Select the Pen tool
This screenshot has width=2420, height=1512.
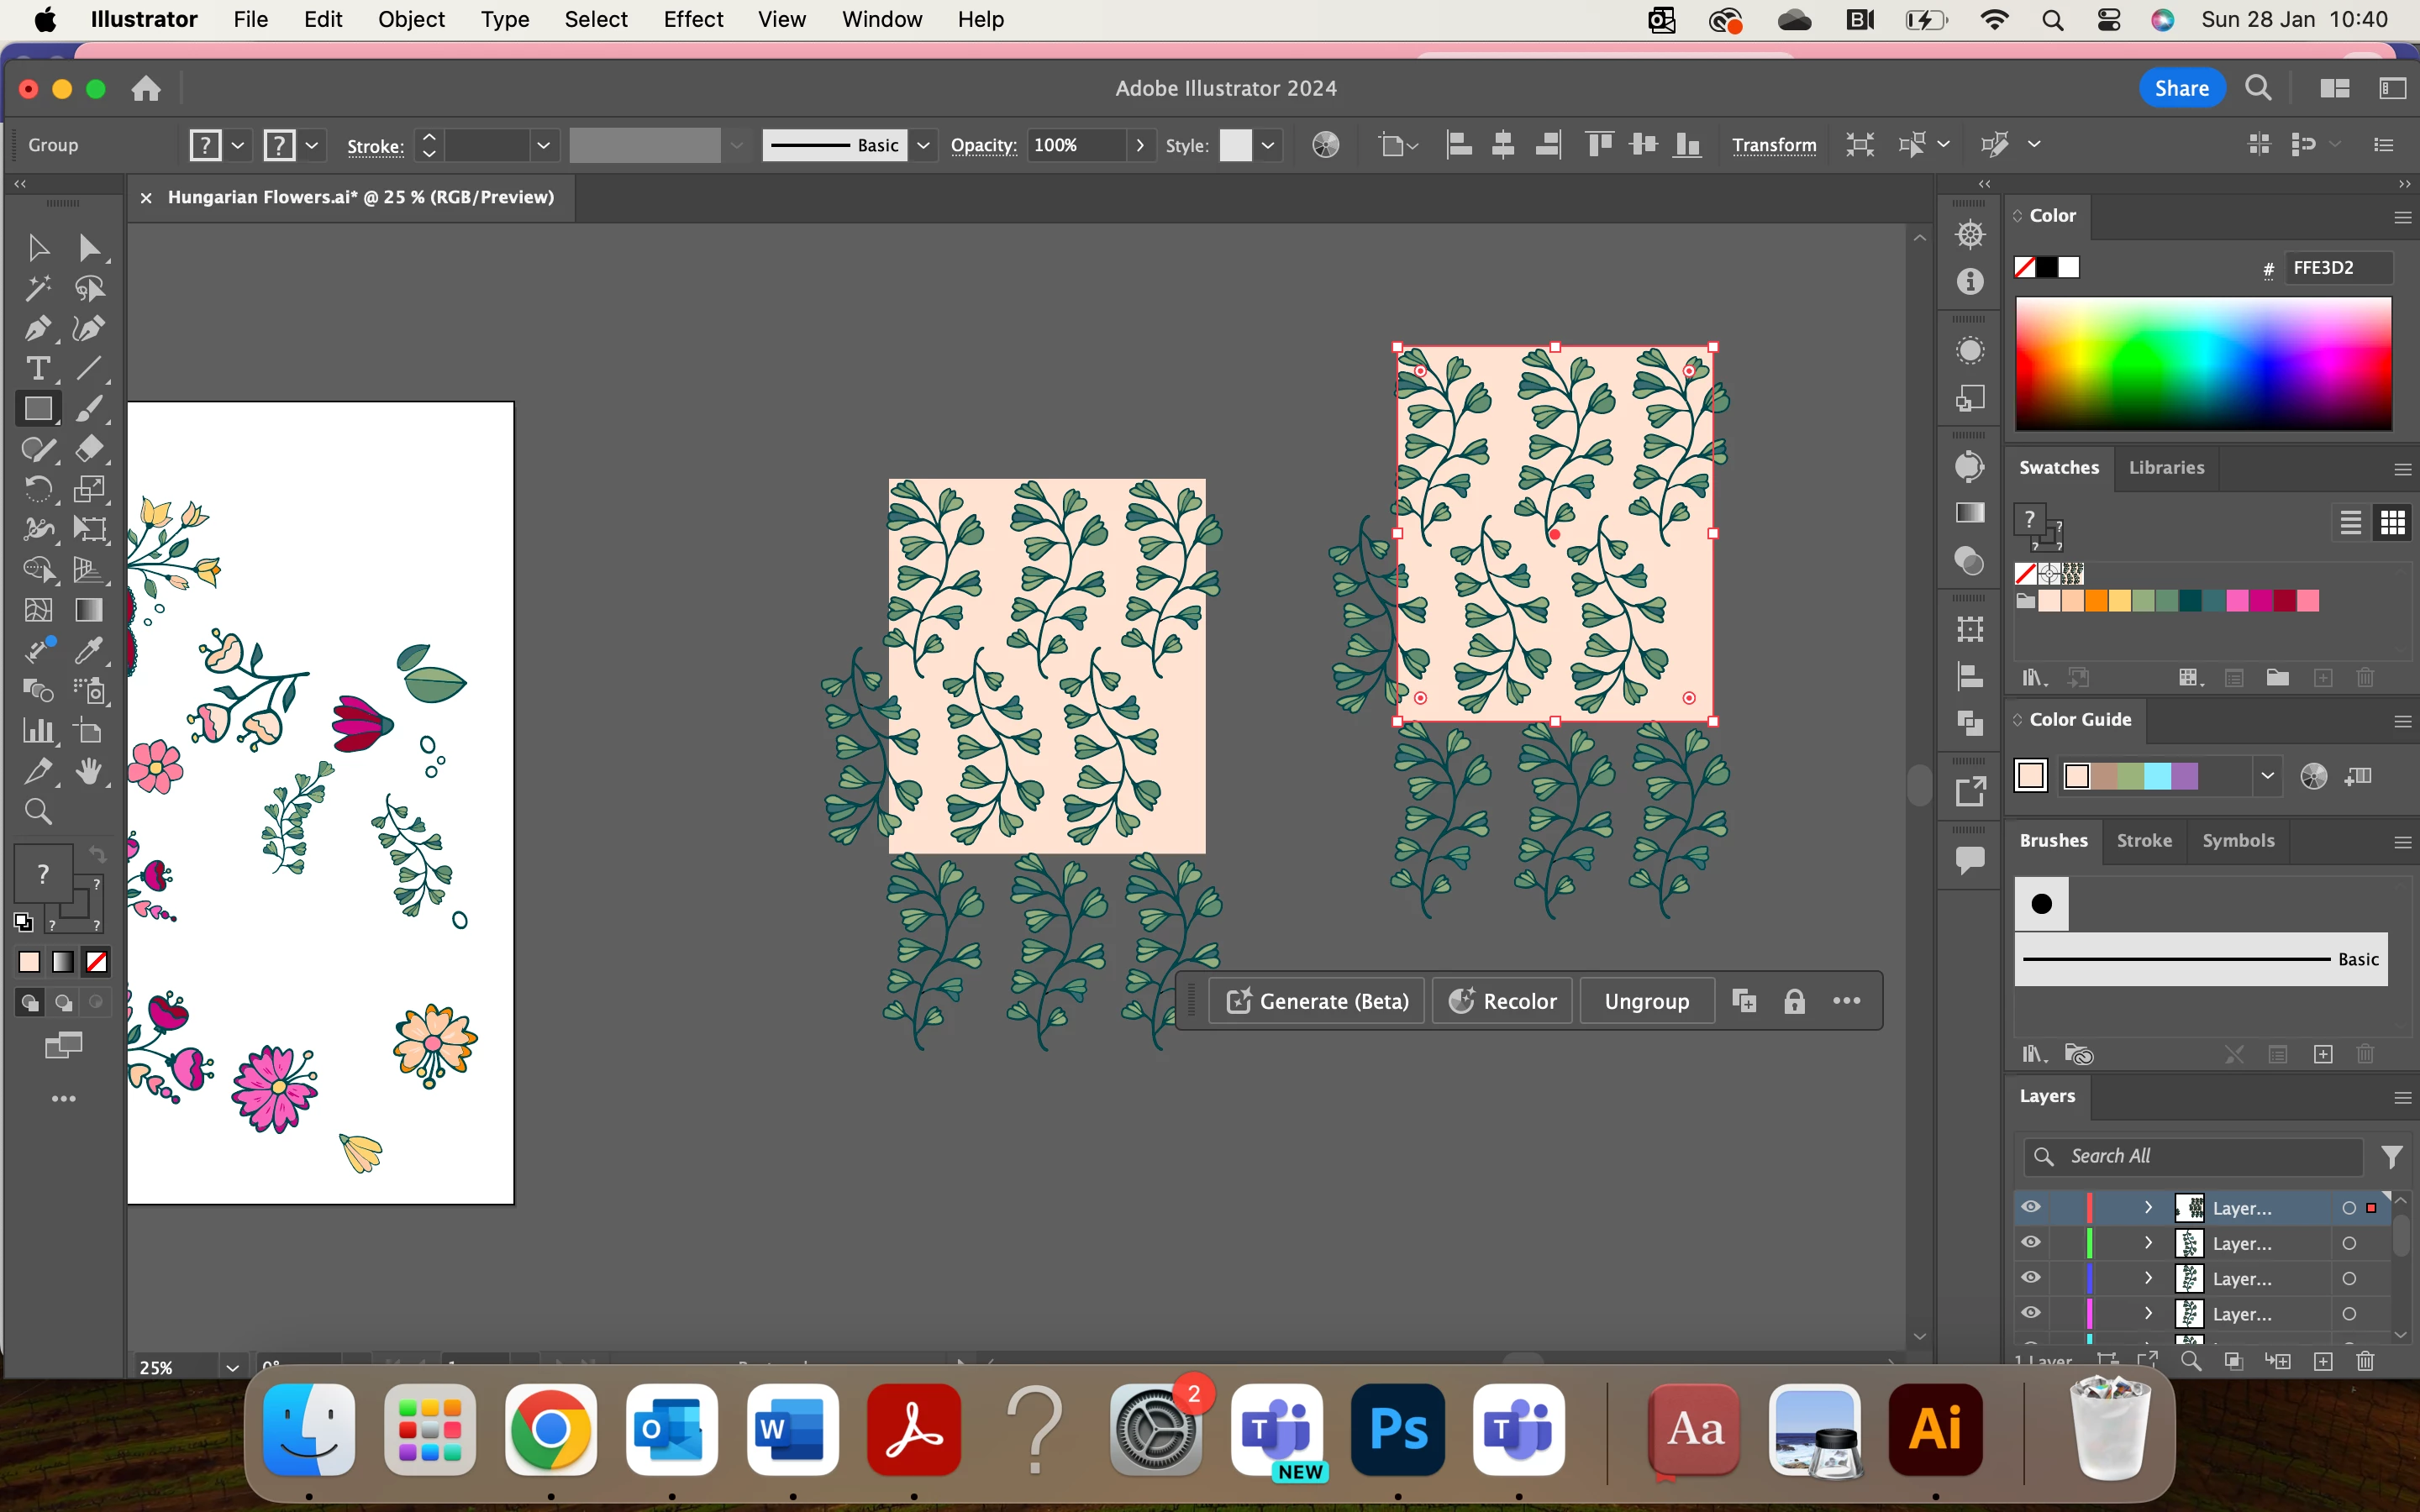(37, 328)
